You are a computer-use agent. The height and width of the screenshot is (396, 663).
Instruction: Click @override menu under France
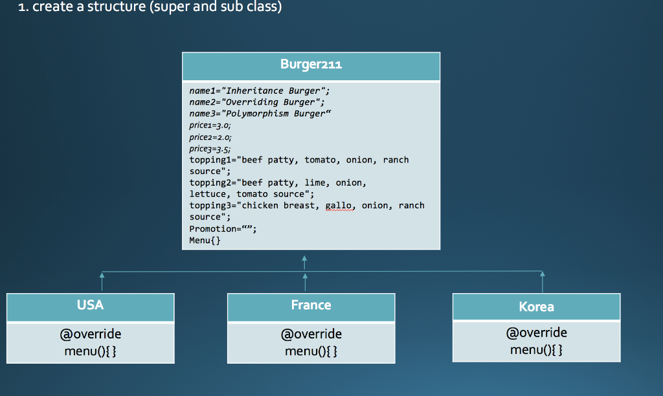tap(311, 342)
